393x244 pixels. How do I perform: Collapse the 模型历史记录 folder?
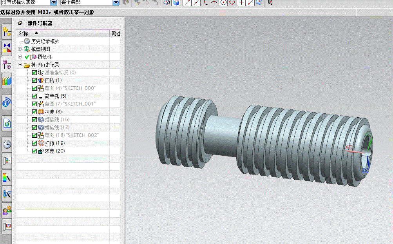pyautogui.click(x=20, y=65)
